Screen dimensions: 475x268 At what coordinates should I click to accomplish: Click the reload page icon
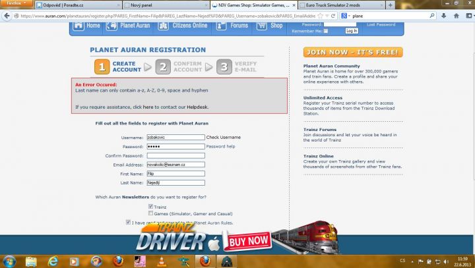pos(333,16)
